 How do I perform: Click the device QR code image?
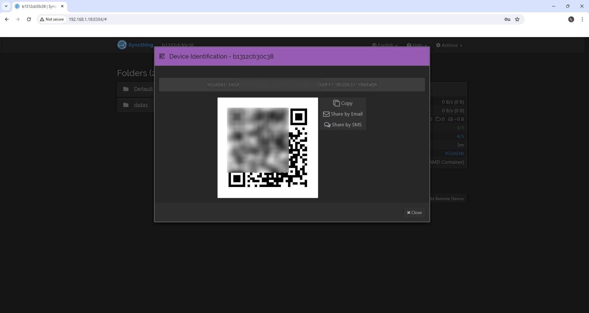(x=268, y=148)
